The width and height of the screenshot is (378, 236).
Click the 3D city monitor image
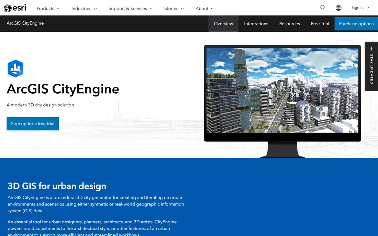pyautogui.click(x=282, y=101)
